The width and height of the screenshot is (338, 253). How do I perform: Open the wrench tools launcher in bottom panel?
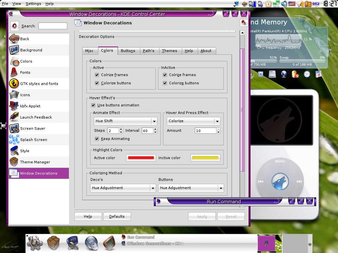point(72,243)
